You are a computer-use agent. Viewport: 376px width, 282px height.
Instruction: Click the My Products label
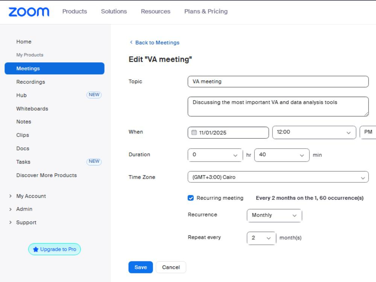[x=30, y=55]
